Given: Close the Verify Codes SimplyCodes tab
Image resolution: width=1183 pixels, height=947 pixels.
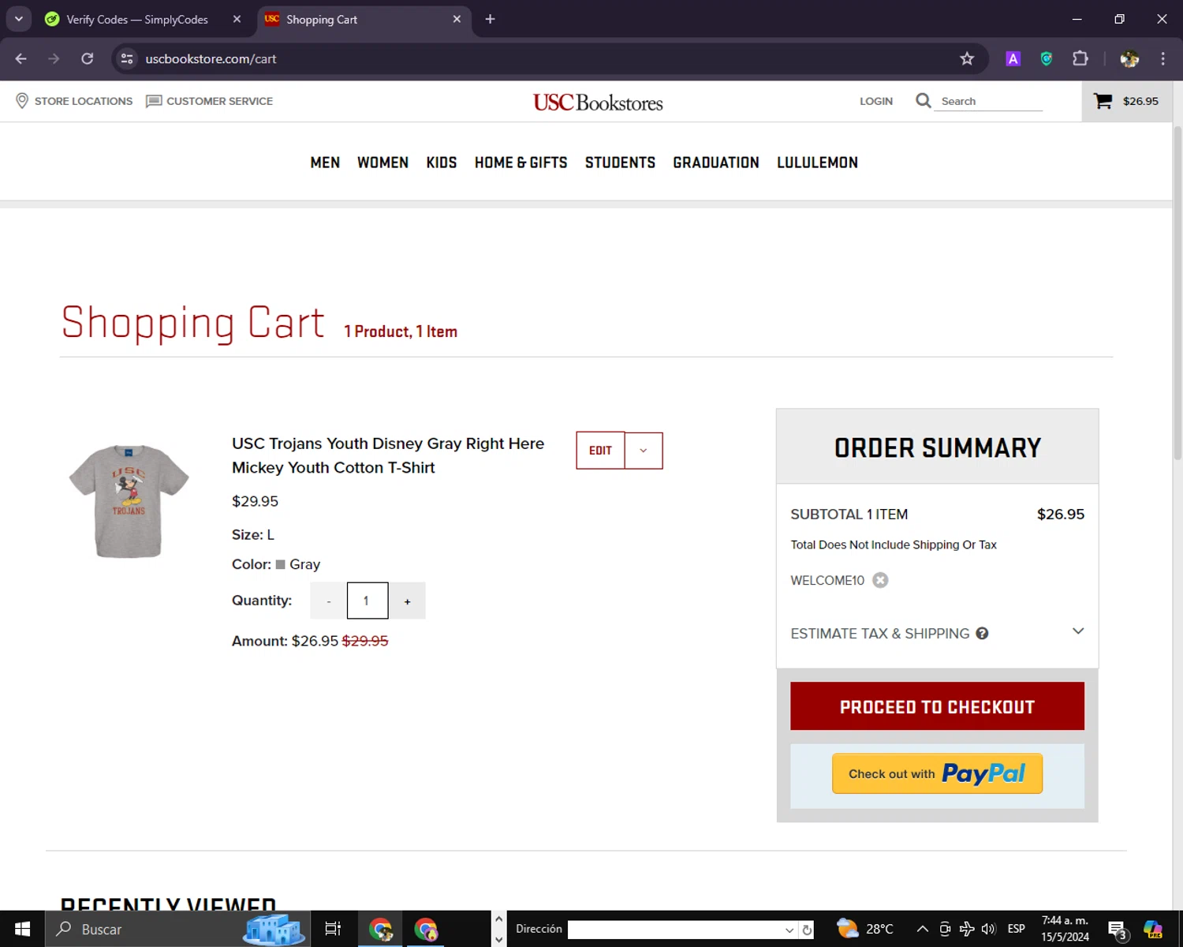Looking at the screenshot, I should (237, 19).
